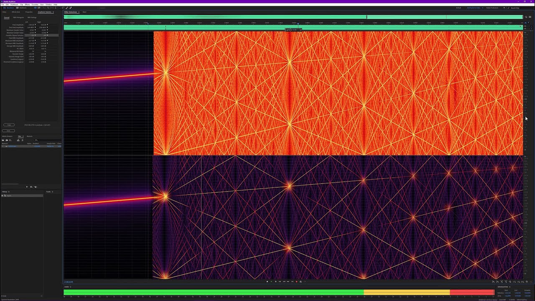Image resolution: width=535 pixels, height=301 pixels.
Task: Open the History panel menu icon
Action: [x=9, y=191]
